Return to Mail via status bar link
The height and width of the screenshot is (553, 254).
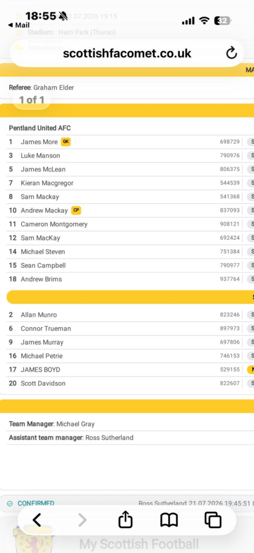click(19, 25)
